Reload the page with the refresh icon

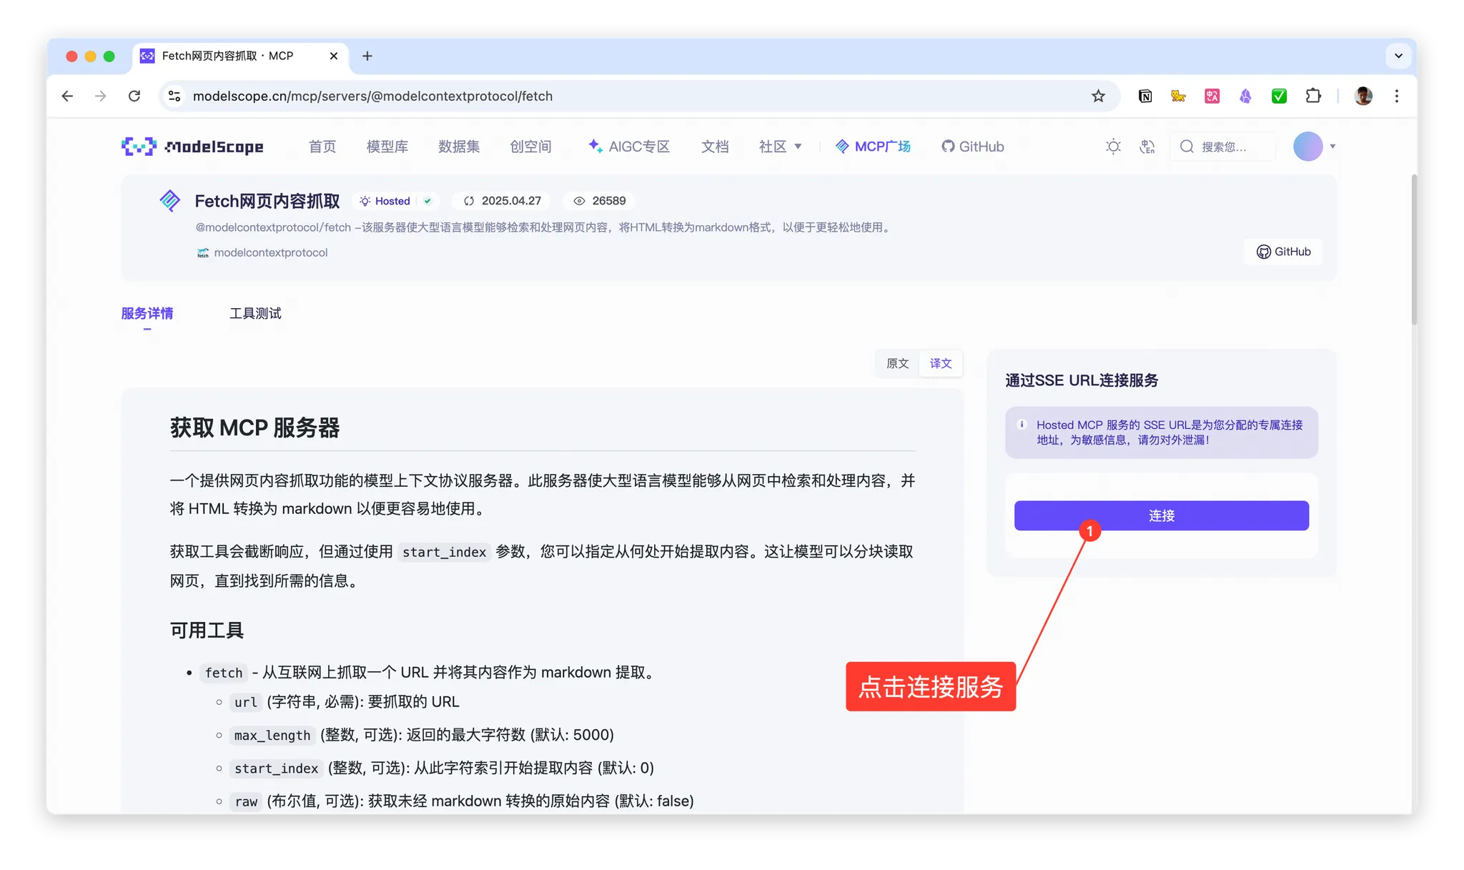[134, 96]
